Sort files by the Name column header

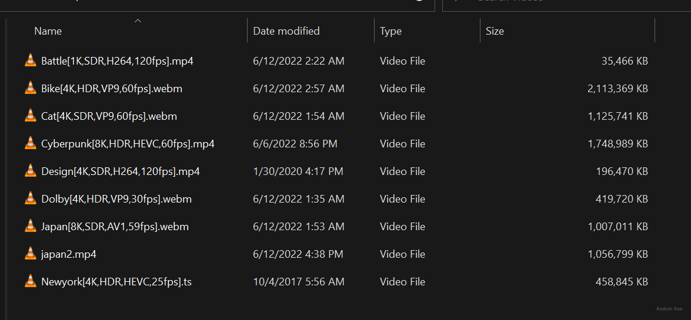[x=48, y=31]
